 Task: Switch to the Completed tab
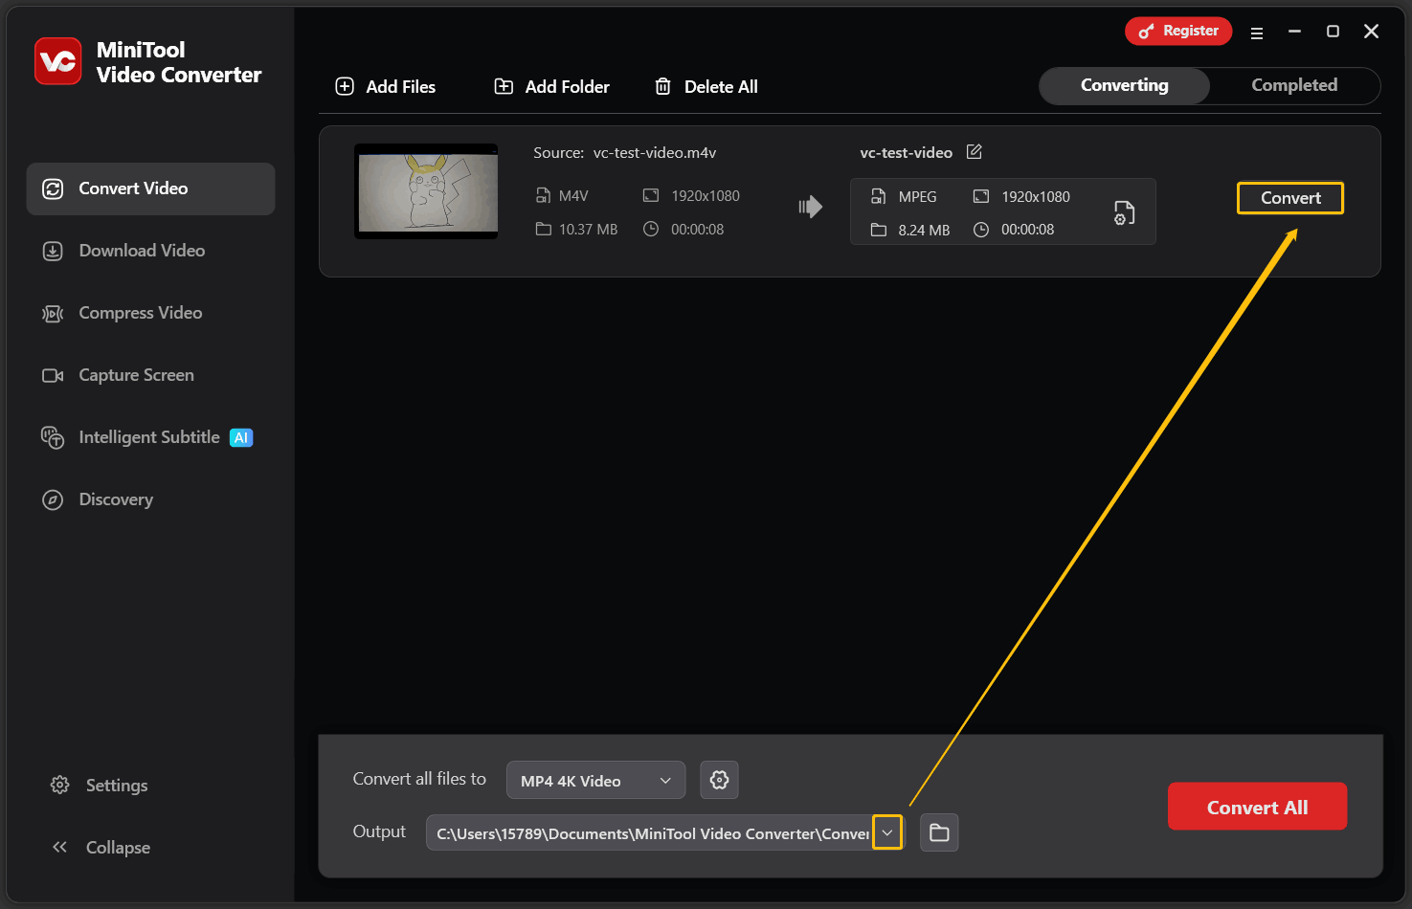[1293, 85]
